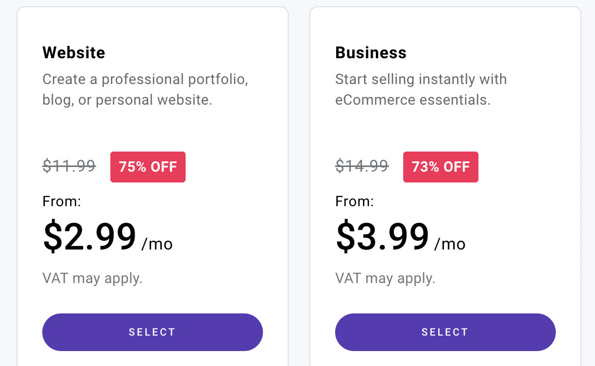Click the crossed-out $14.99 original price
This screenshot has height=366, width=595.
(362, 166)
